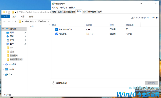Expand the 此电脑 tree node
Image resolution: width=161 pixels, height=98 pixels.
coord(3,70)
